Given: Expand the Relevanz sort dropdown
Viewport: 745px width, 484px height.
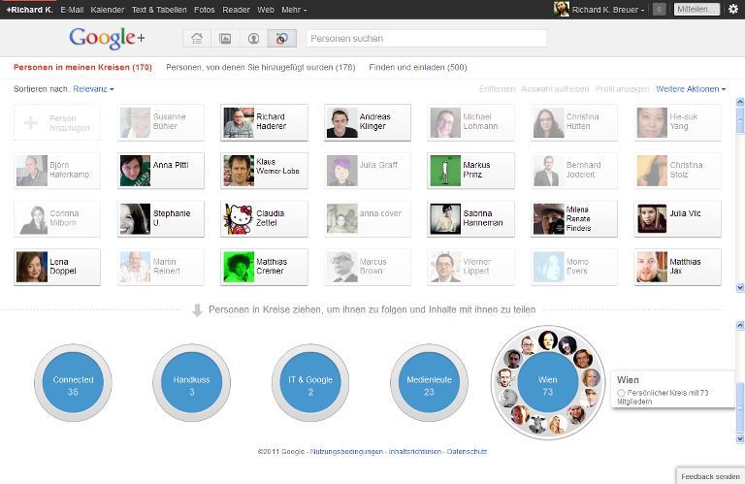Looking at the screenshot, I should (94, 89).
